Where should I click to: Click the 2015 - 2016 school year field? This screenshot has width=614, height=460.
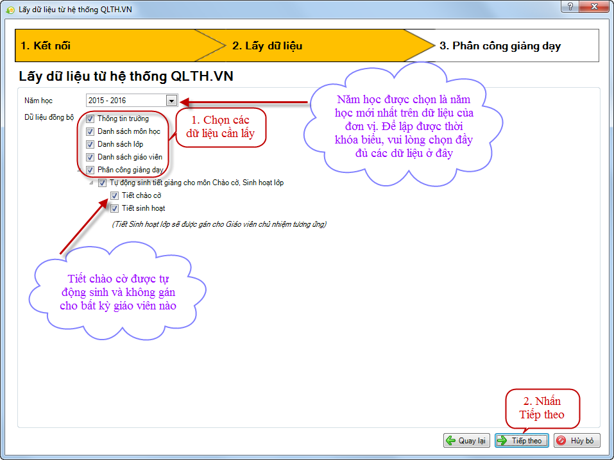(132, 101)
